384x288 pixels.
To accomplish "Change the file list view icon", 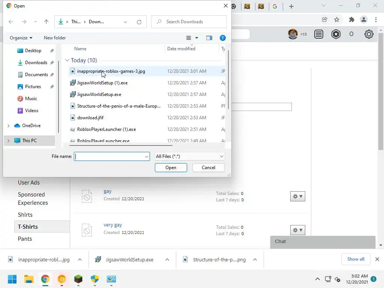I will pyautogui.click(x=188, y=38).
